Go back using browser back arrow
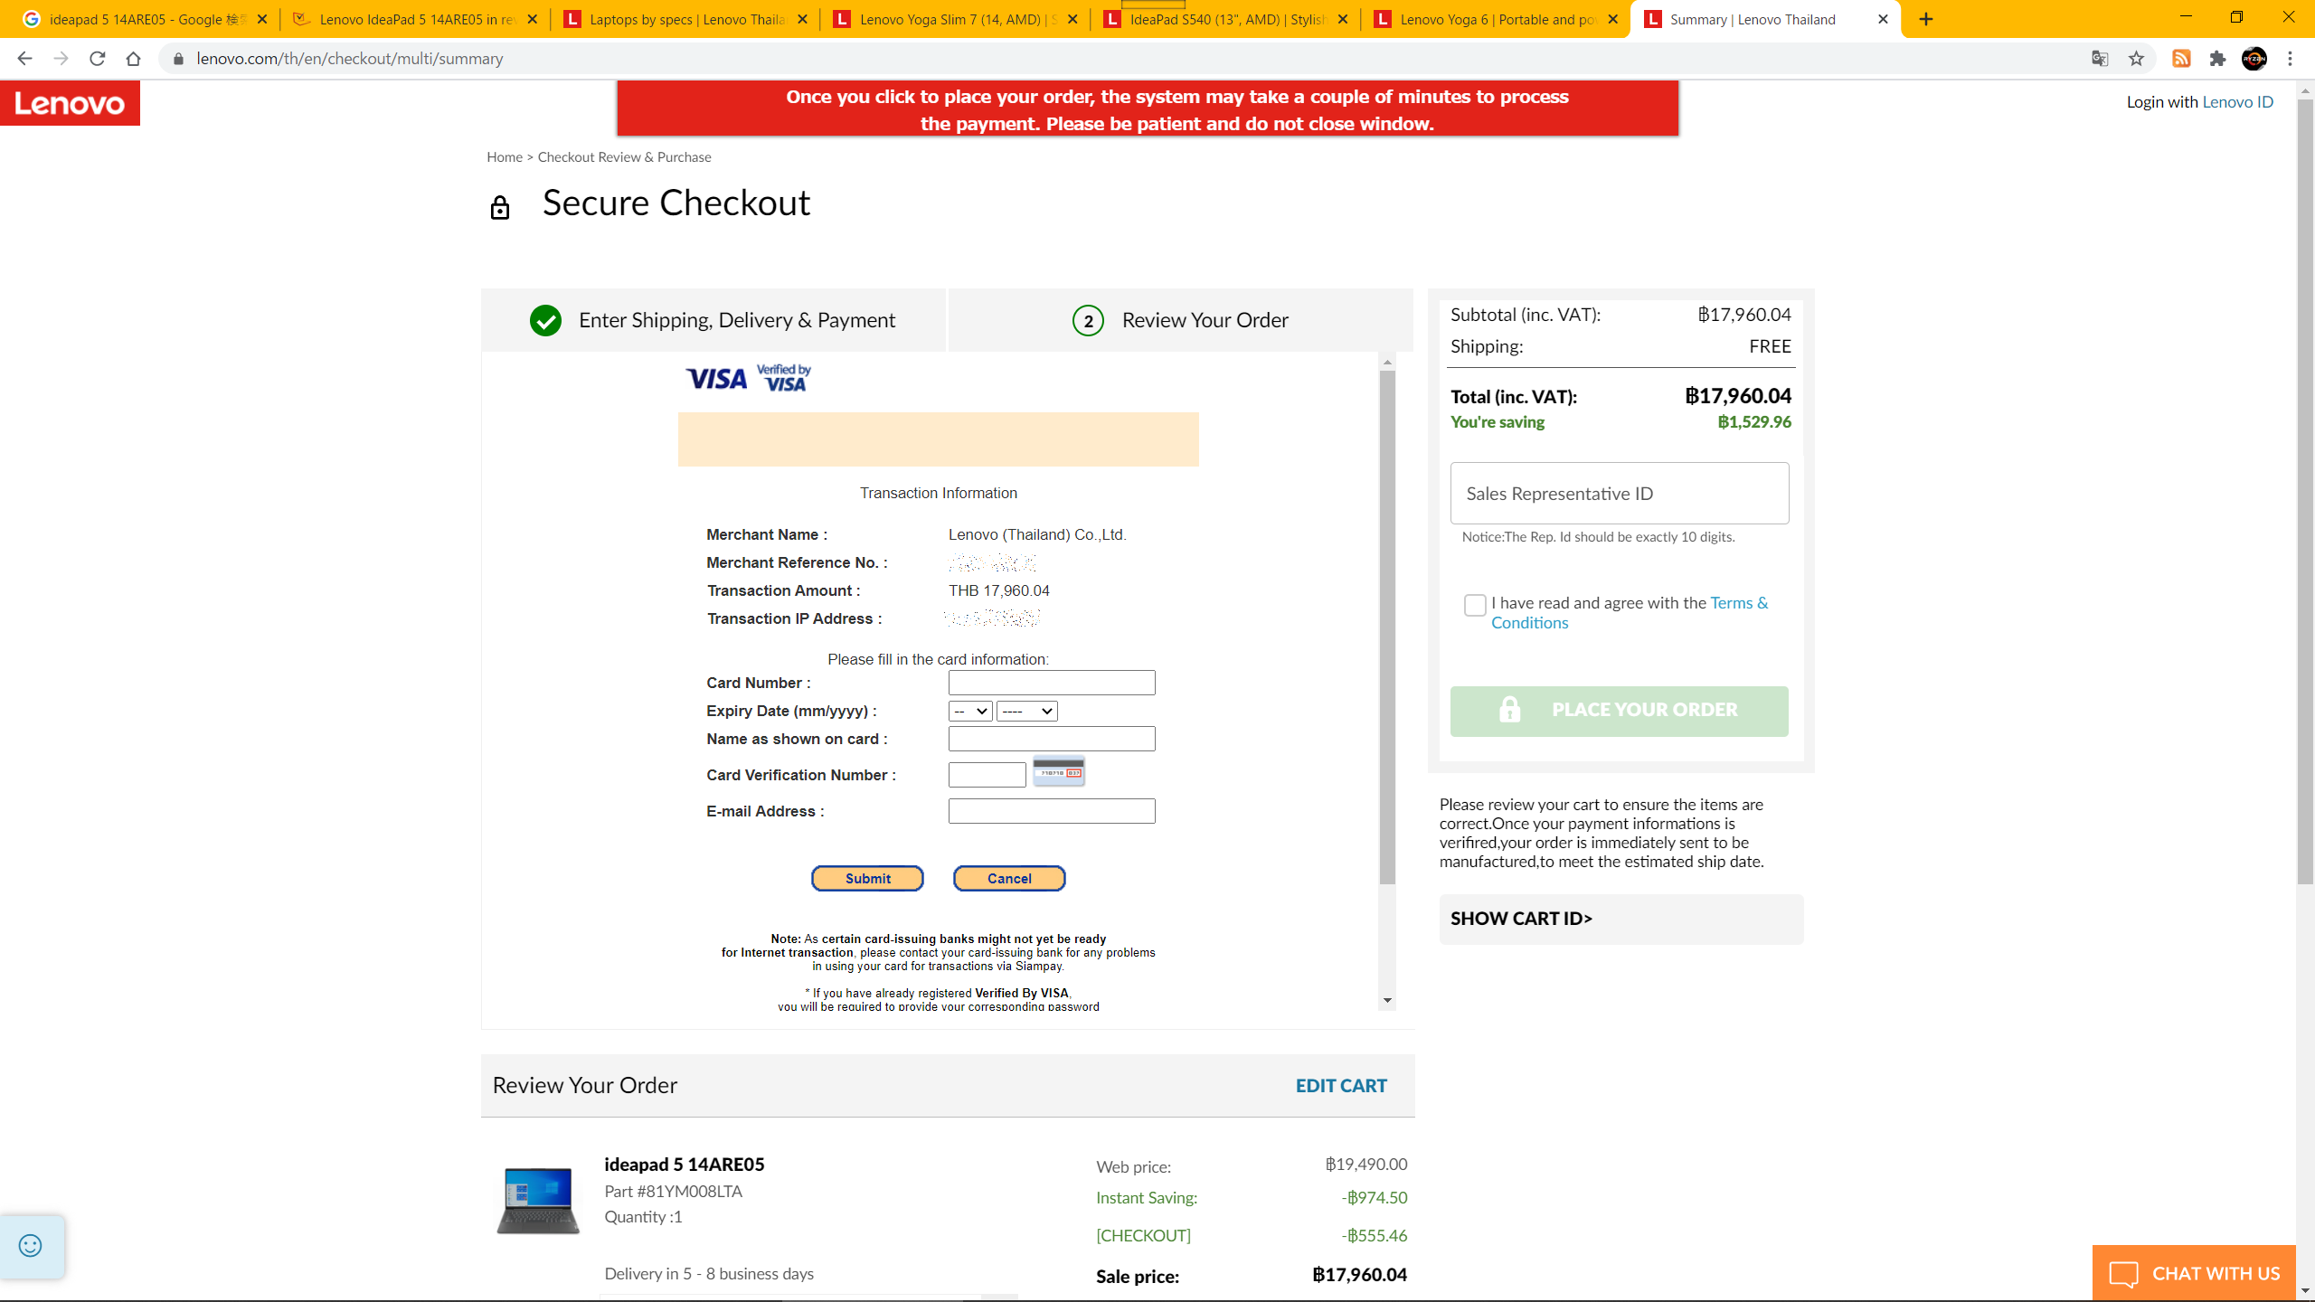Viewport: 2315px width, 1302px height. pos(24,59)
